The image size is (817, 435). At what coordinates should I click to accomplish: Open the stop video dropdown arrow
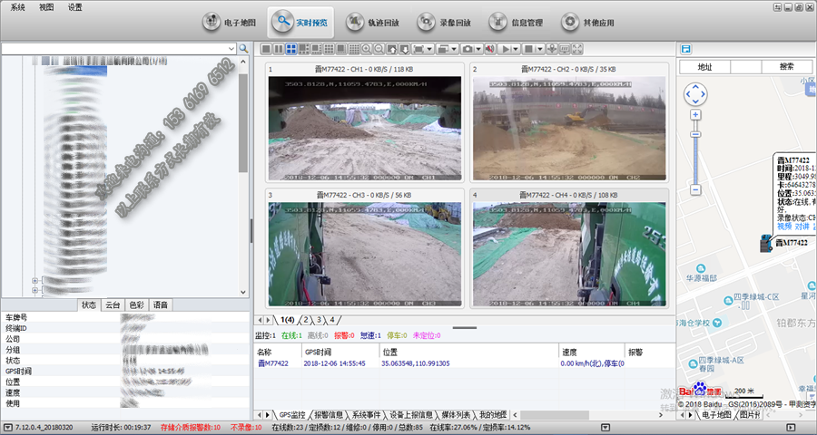(x=540, y=48)
